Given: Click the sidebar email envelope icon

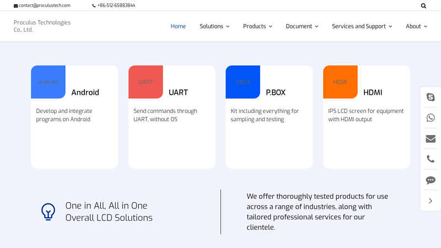Looking at the screenshot, I should coord(431,139).
